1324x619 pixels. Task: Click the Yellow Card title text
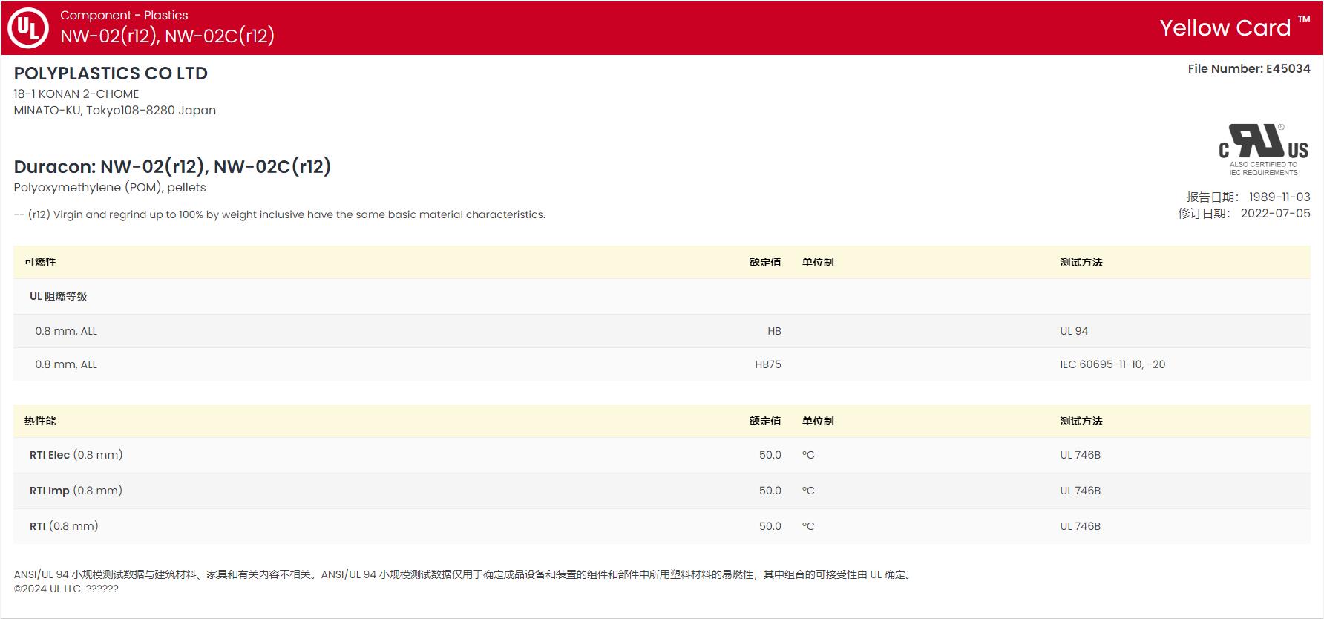(1225, 28)
